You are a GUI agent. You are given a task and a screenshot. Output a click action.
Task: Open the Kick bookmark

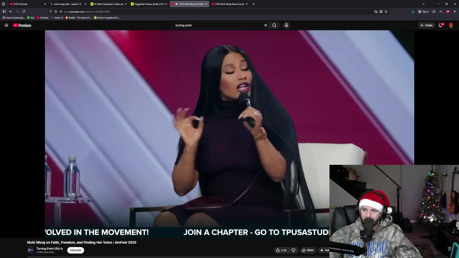(31, 18)
